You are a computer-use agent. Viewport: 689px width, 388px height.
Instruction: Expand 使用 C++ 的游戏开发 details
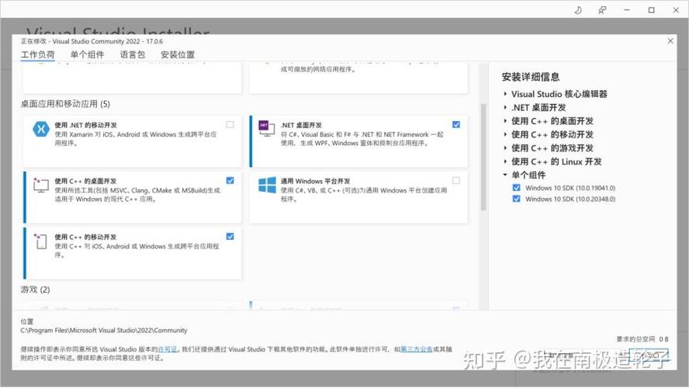click(505, 148)
